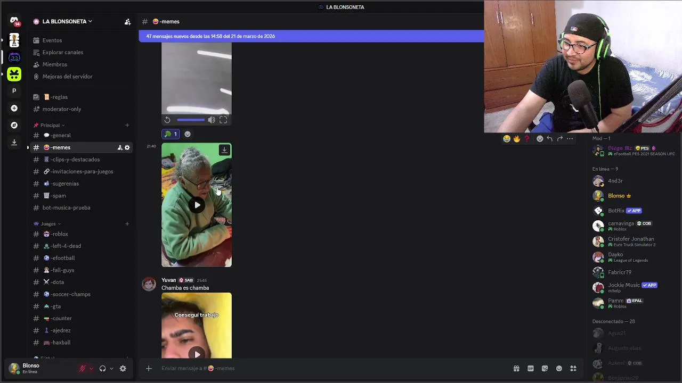Open the Download apps icon
Viewport: 682px width, 383px height.
(14, 142)
